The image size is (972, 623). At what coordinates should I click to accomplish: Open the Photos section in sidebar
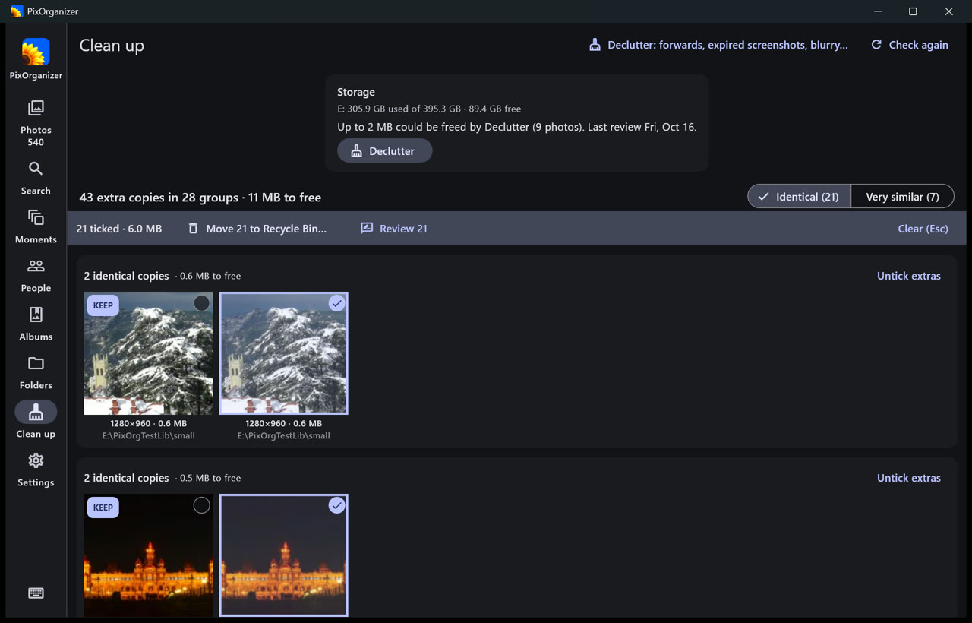click(x=36, y=122)
